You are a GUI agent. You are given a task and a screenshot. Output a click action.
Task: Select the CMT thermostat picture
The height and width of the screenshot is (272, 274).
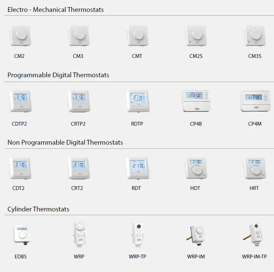pyautogui.click(x=138, y=36)
